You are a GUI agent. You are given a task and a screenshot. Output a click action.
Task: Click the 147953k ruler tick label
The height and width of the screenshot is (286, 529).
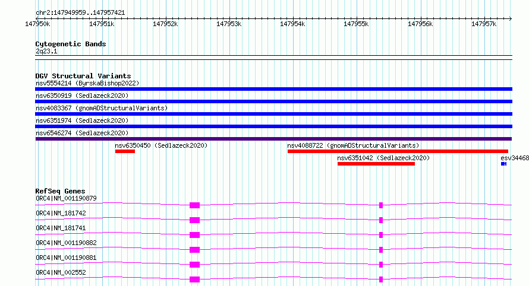click(229, 24)
